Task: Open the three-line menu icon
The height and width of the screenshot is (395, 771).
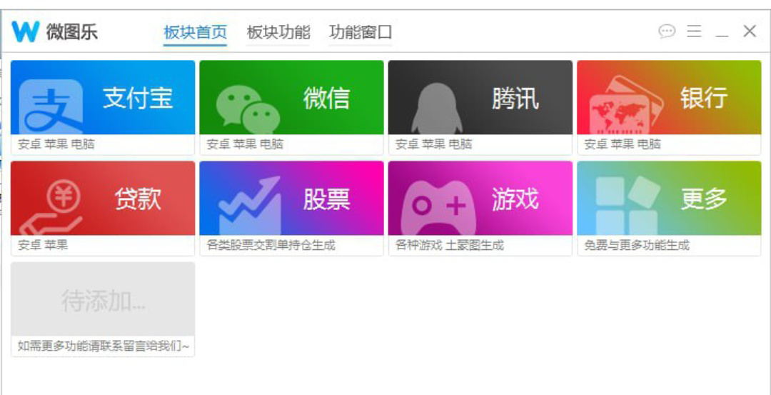Action: point(694,31)
